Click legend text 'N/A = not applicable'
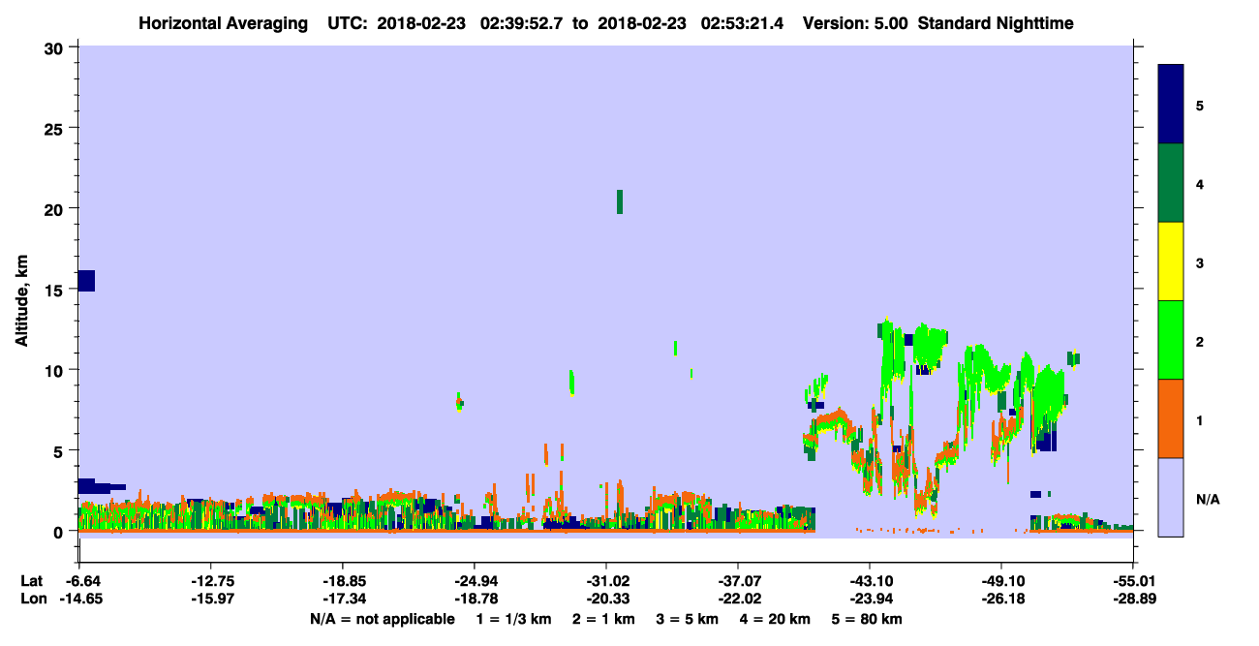The height and width of the screenshot is (646, 1259). pos(383,619)
